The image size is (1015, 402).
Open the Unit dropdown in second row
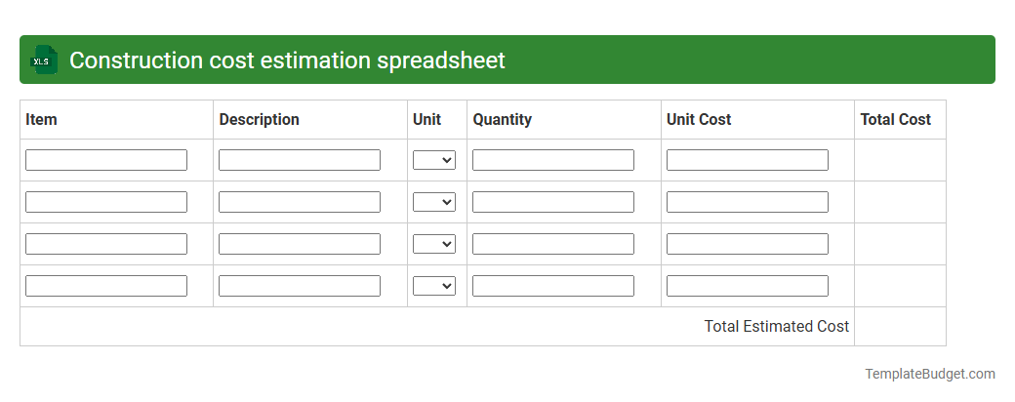coord(434,202)
